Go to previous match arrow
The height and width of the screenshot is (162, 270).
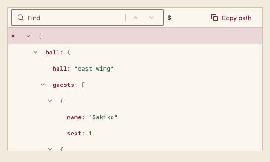(x=135, y=18)
